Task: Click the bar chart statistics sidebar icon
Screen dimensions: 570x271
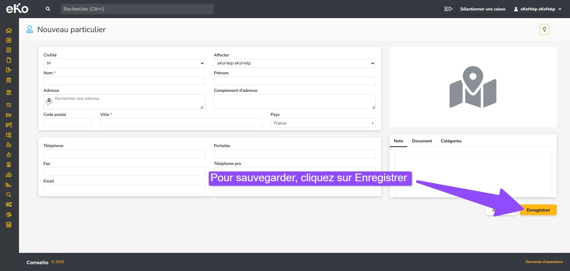Action: click(x=9, y=185)
